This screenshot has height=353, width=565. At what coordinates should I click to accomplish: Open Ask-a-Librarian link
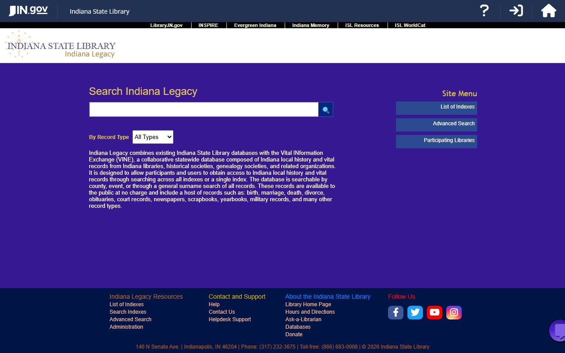[303, 319]
